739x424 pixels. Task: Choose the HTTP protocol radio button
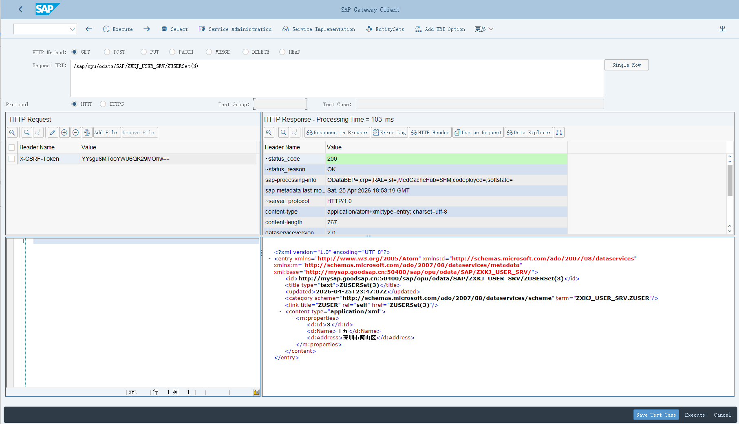coord(74,104)
